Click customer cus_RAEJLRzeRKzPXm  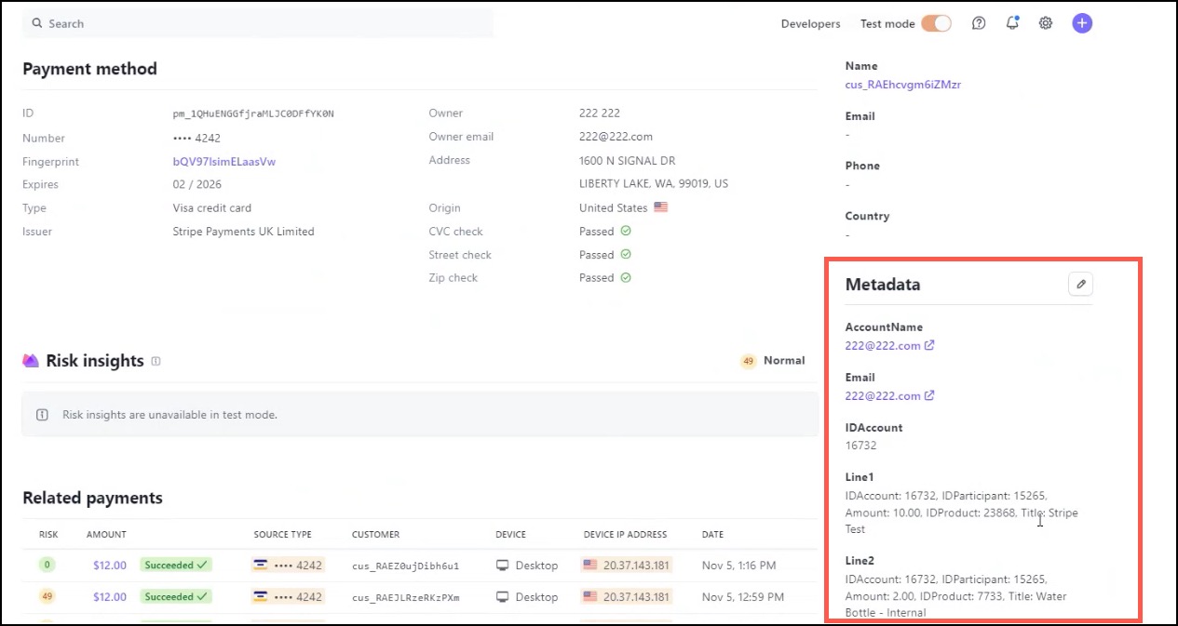405,597
